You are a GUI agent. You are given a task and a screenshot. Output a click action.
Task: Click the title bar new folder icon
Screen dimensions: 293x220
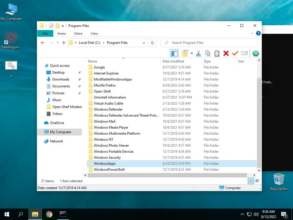58,26
